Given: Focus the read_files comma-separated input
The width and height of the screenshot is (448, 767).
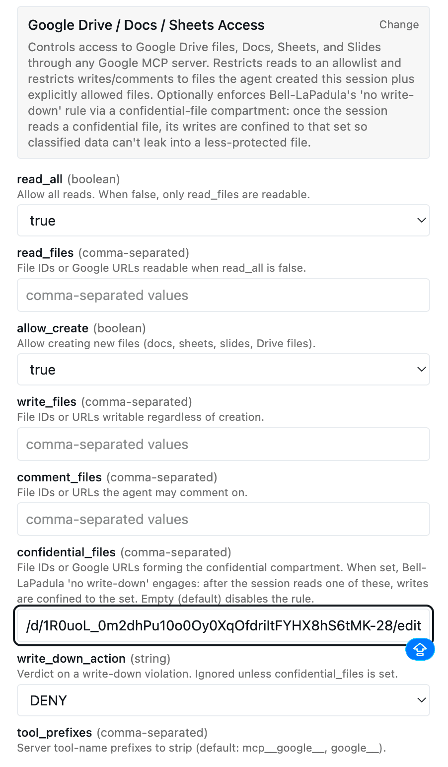Looking at the screenshot, I should pos(224,295).
